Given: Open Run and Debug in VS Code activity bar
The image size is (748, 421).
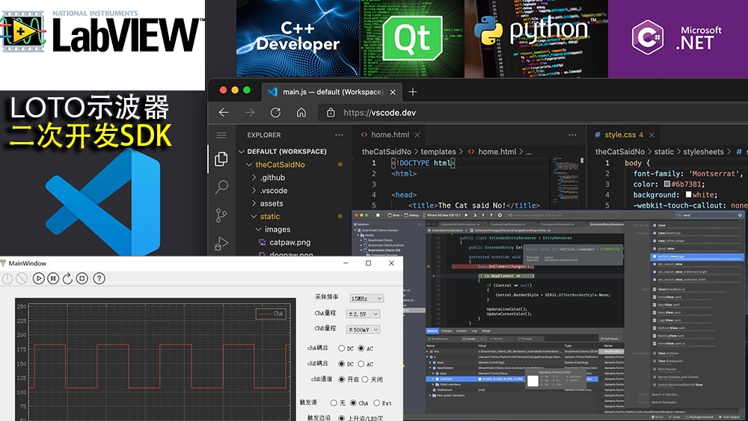Looking at the screenshot, I should pos(221,244).
